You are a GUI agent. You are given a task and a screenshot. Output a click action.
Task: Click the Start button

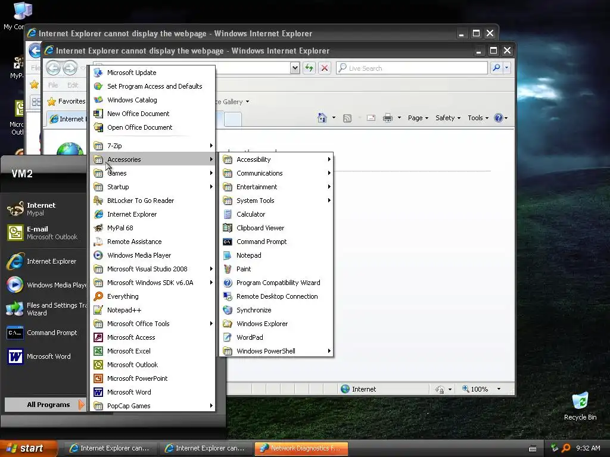(28, 448)
